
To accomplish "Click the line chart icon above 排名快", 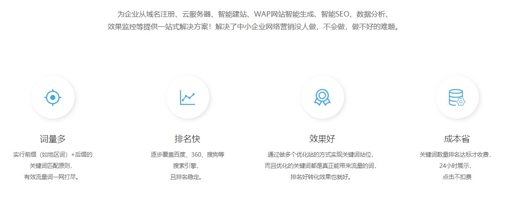I will click(x=188, y=97).
